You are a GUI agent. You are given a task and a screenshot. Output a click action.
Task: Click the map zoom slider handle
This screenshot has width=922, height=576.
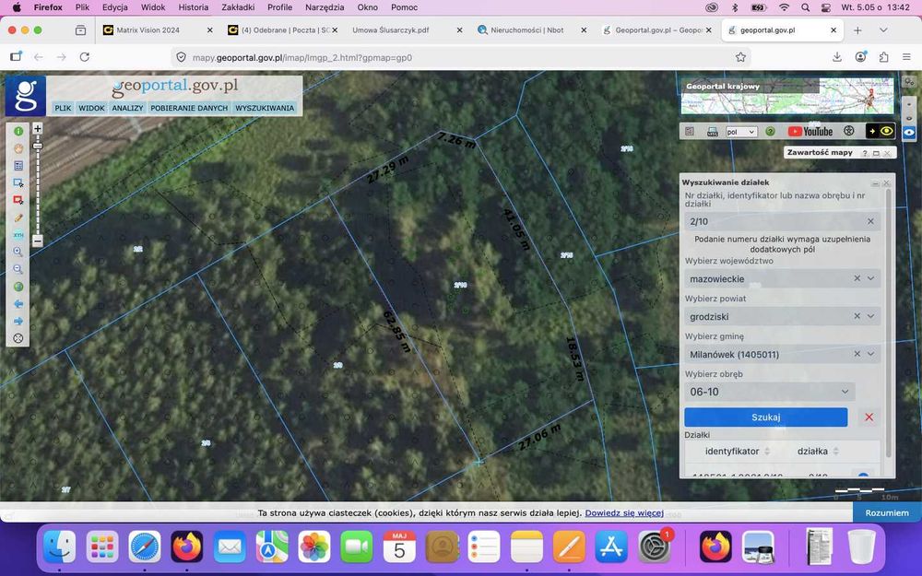tap(38, 146)
